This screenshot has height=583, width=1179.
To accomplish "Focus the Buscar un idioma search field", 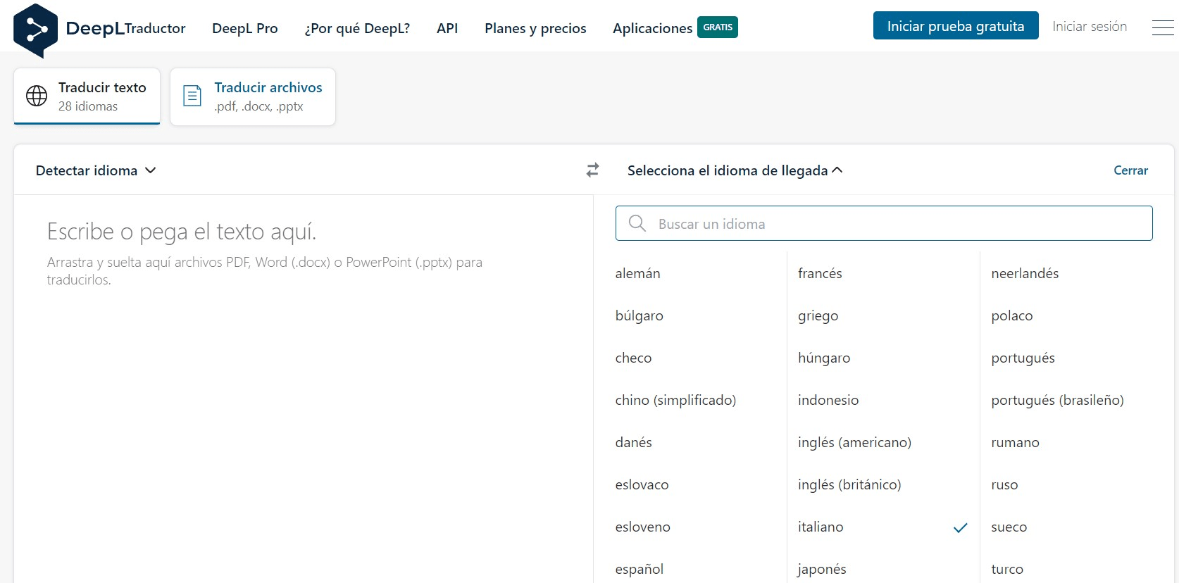I will (x=884, y=223).
